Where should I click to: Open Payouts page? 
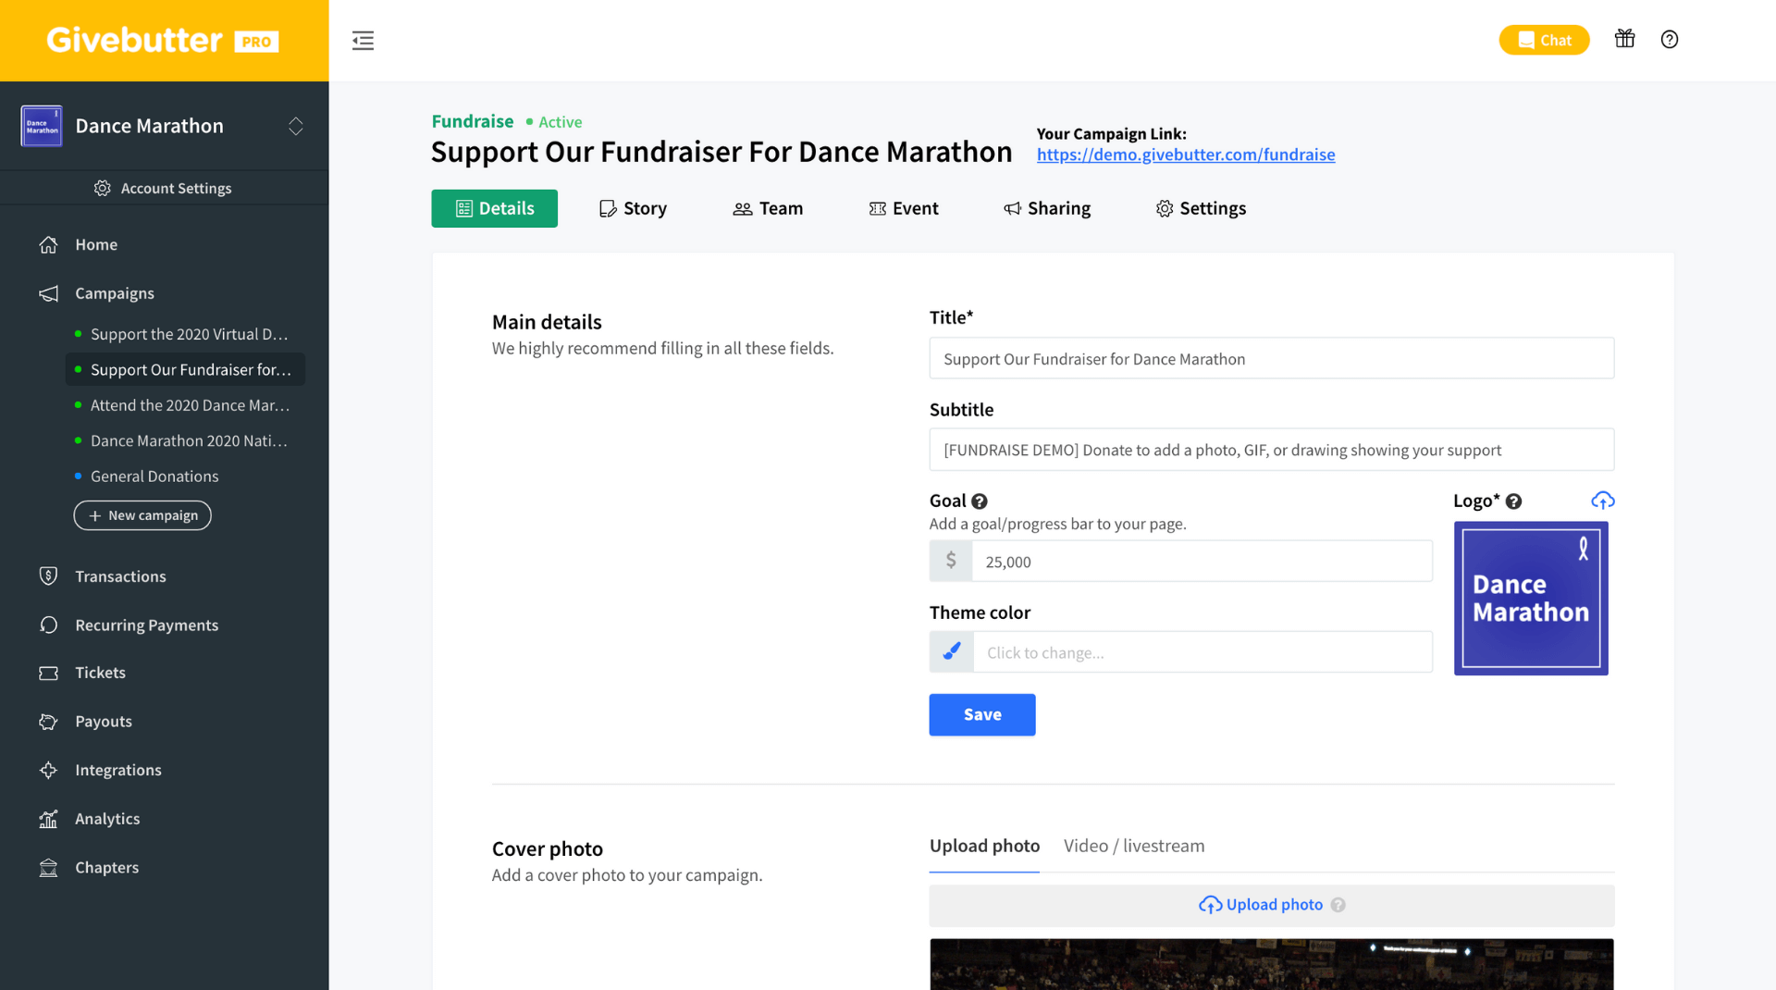[x=104, y=722]
